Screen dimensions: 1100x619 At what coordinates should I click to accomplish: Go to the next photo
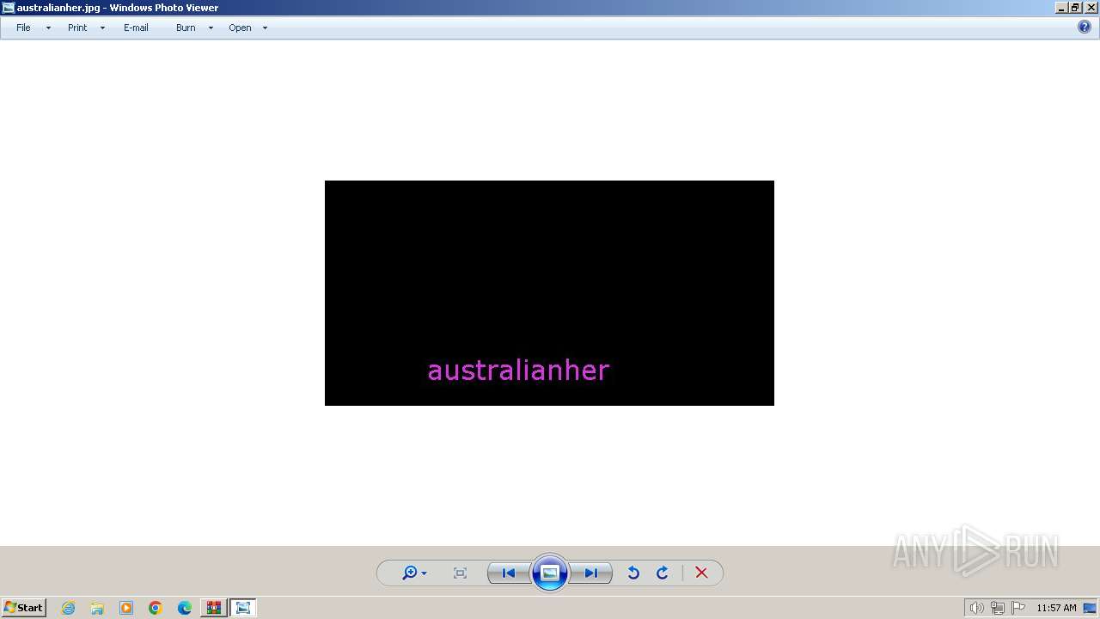click(591, 573)
